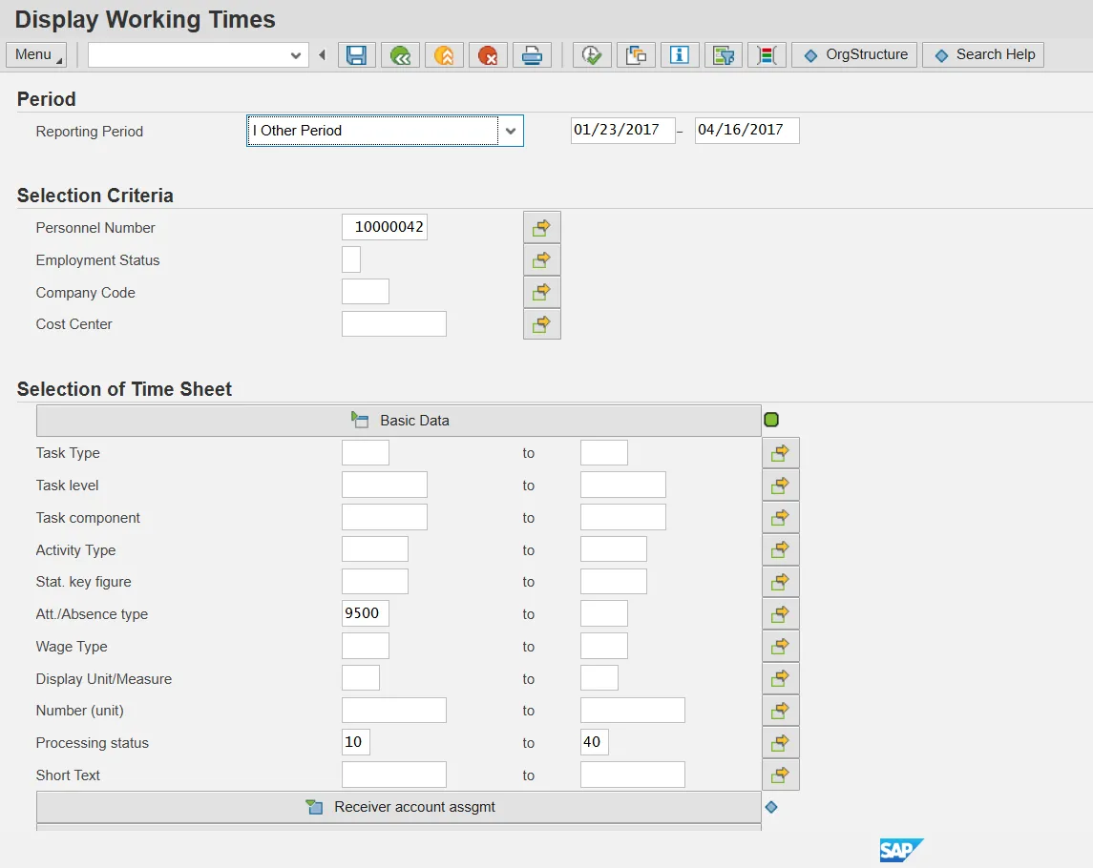Click the Get Variant icon
Screen dimensions: 1093x868
coord(636,55)
